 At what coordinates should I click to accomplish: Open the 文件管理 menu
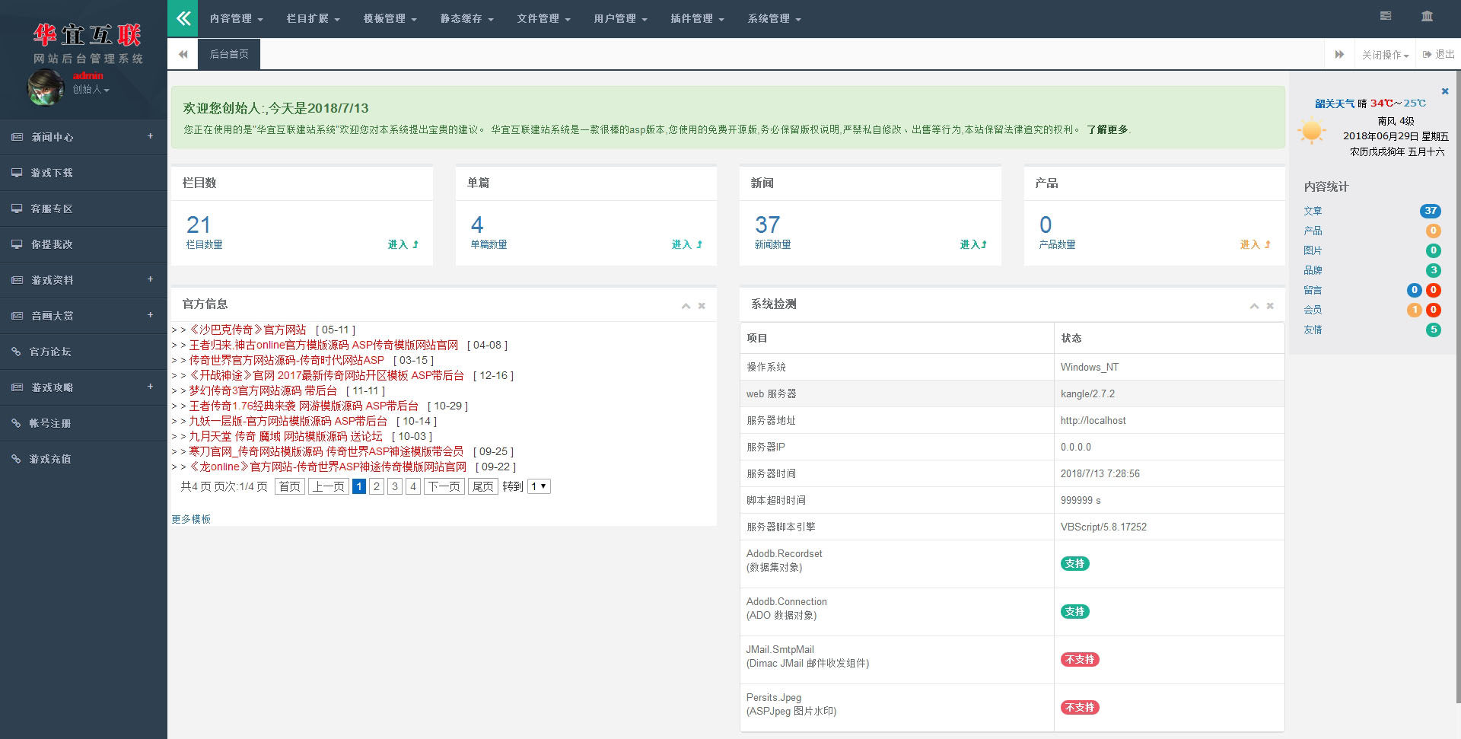tap(544, 19)
